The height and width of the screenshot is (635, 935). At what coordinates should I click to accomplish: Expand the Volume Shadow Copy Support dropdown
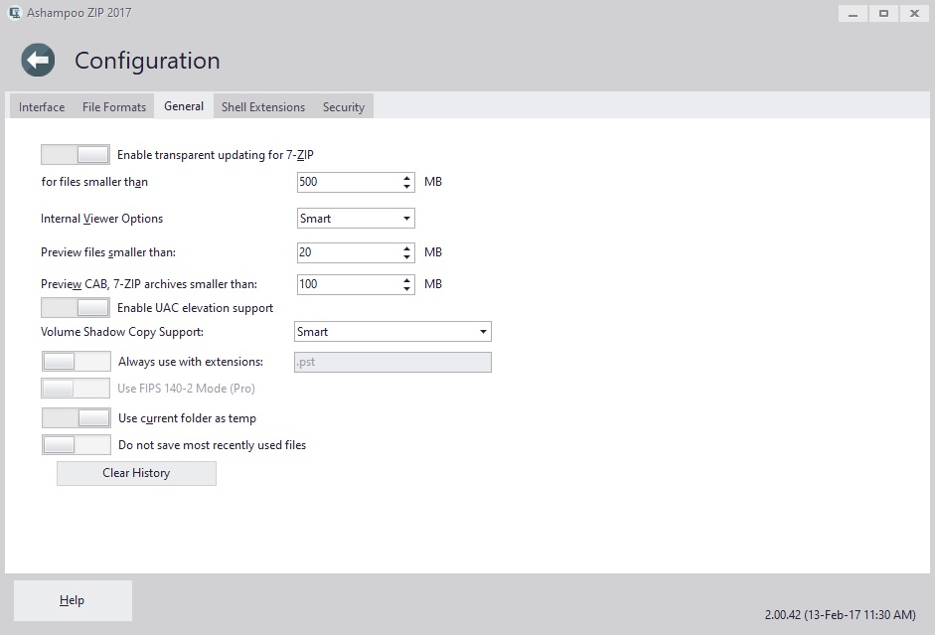click(x=392, y=332)
